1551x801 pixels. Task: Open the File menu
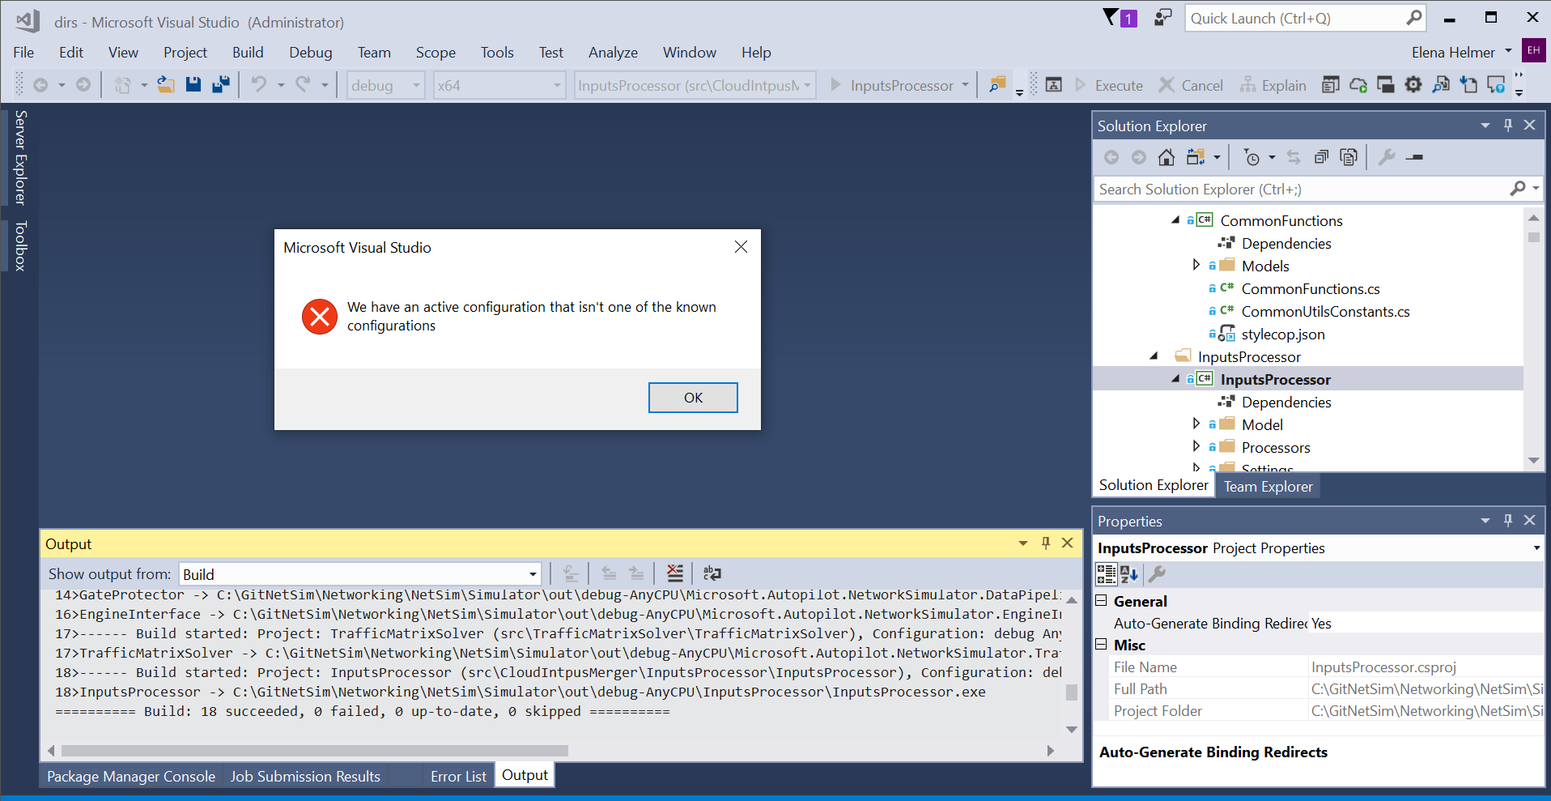tap(23, 53)
